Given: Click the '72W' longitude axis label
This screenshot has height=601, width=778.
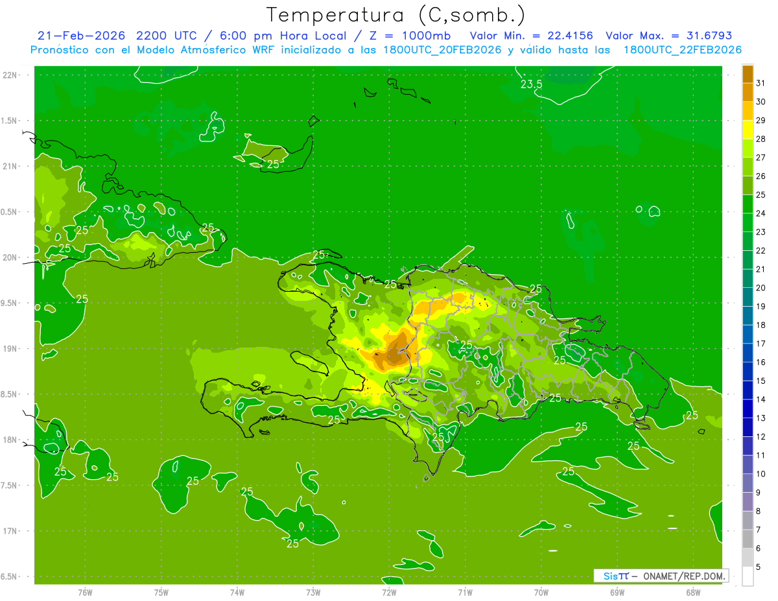Looking at the screenshot, I should (x=389, y=593).
